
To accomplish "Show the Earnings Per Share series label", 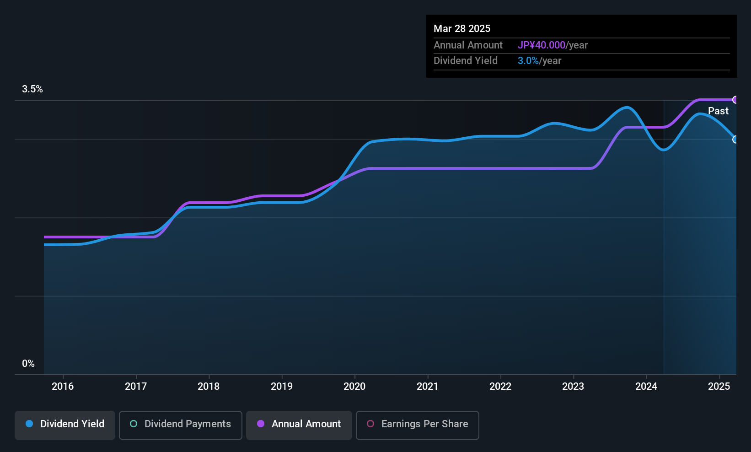I will [x=424, y=424].
